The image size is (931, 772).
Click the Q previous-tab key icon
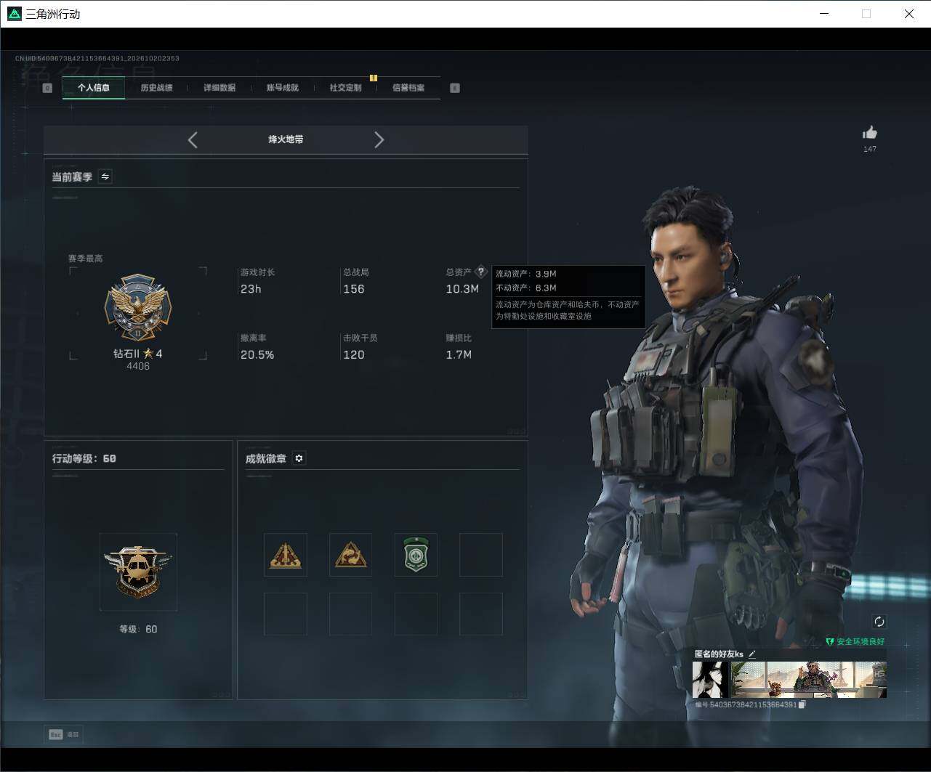47,88
